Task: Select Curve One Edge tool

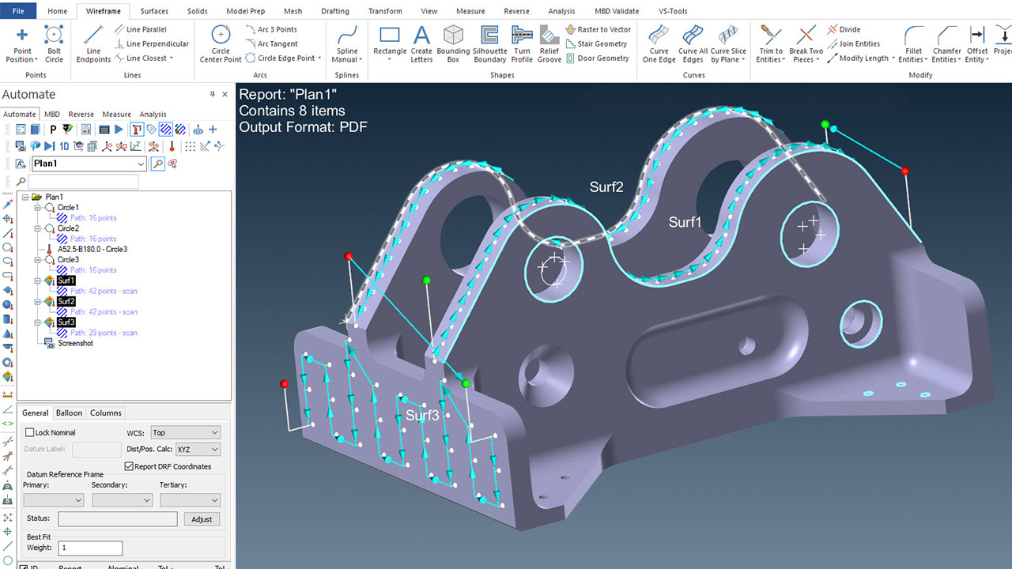Action: 659,45
